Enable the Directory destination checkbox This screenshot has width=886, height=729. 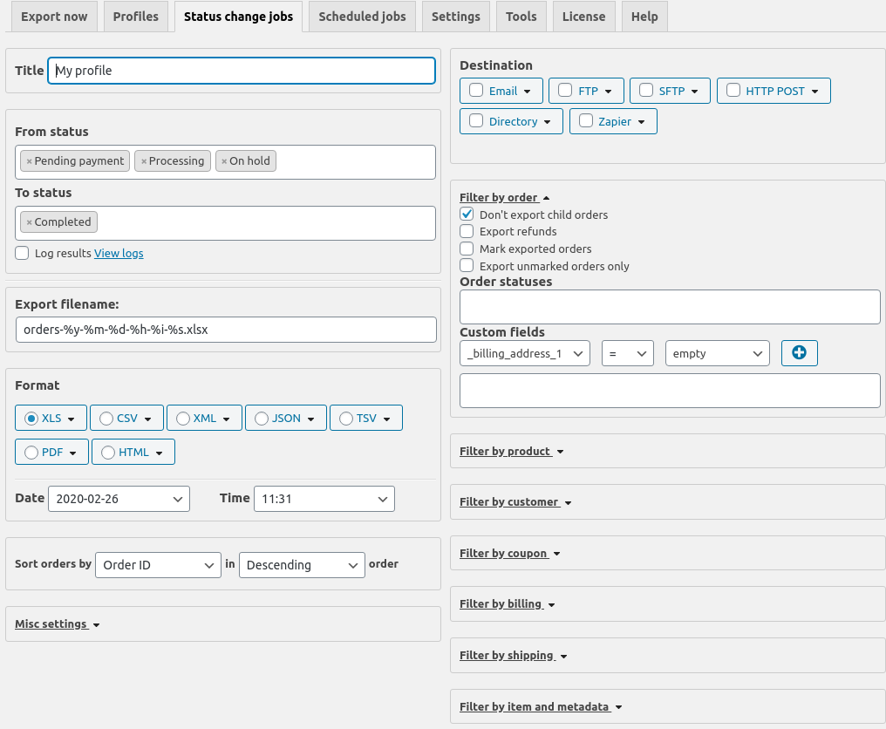coord(476,121)
